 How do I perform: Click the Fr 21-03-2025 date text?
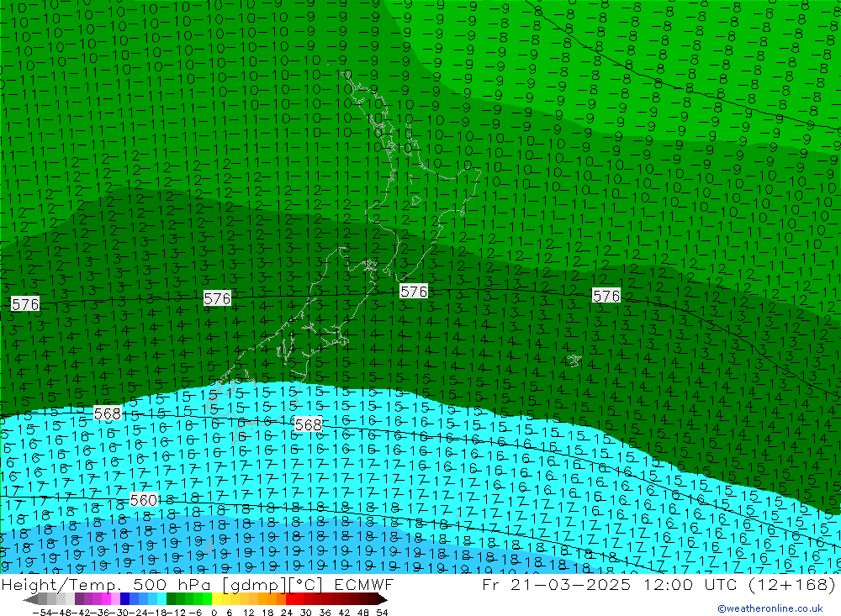point(556,584)
